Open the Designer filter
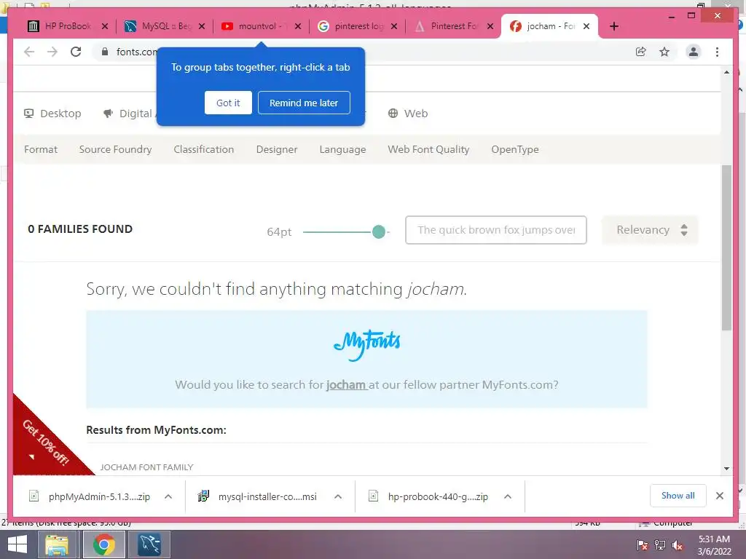The image size is (746, 559). (x=277, y=149)
